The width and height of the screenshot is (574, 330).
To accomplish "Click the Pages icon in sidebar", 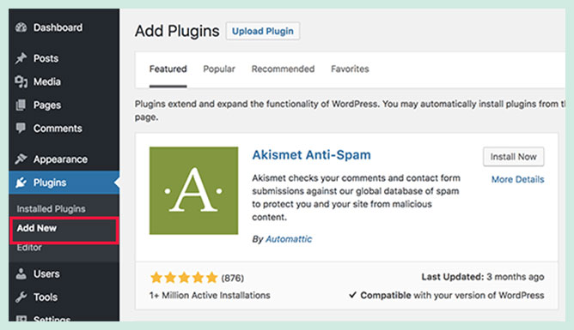I will (x=21, y=105).
